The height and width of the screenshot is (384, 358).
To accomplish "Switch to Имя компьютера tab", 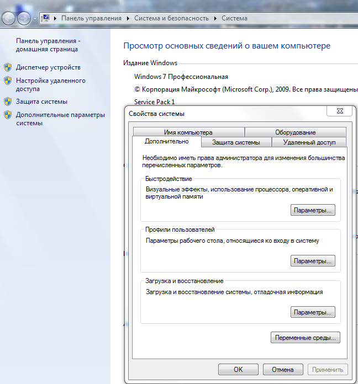I will point(188,132).
